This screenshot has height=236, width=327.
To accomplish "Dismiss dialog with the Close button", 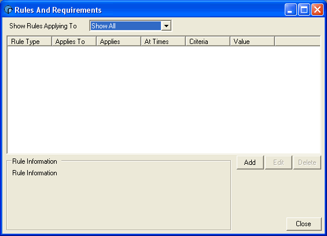I will [304, 224].
